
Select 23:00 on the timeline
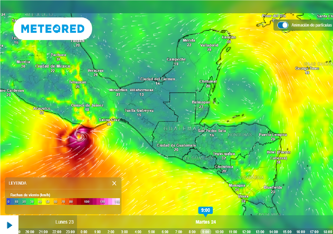pyautogui.click(x=70, y=232)
